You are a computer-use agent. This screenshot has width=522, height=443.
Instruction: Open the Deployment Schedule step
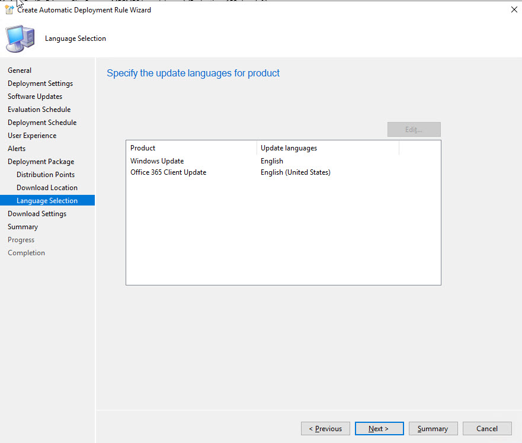pyautogui.click(x=42, y=123)
